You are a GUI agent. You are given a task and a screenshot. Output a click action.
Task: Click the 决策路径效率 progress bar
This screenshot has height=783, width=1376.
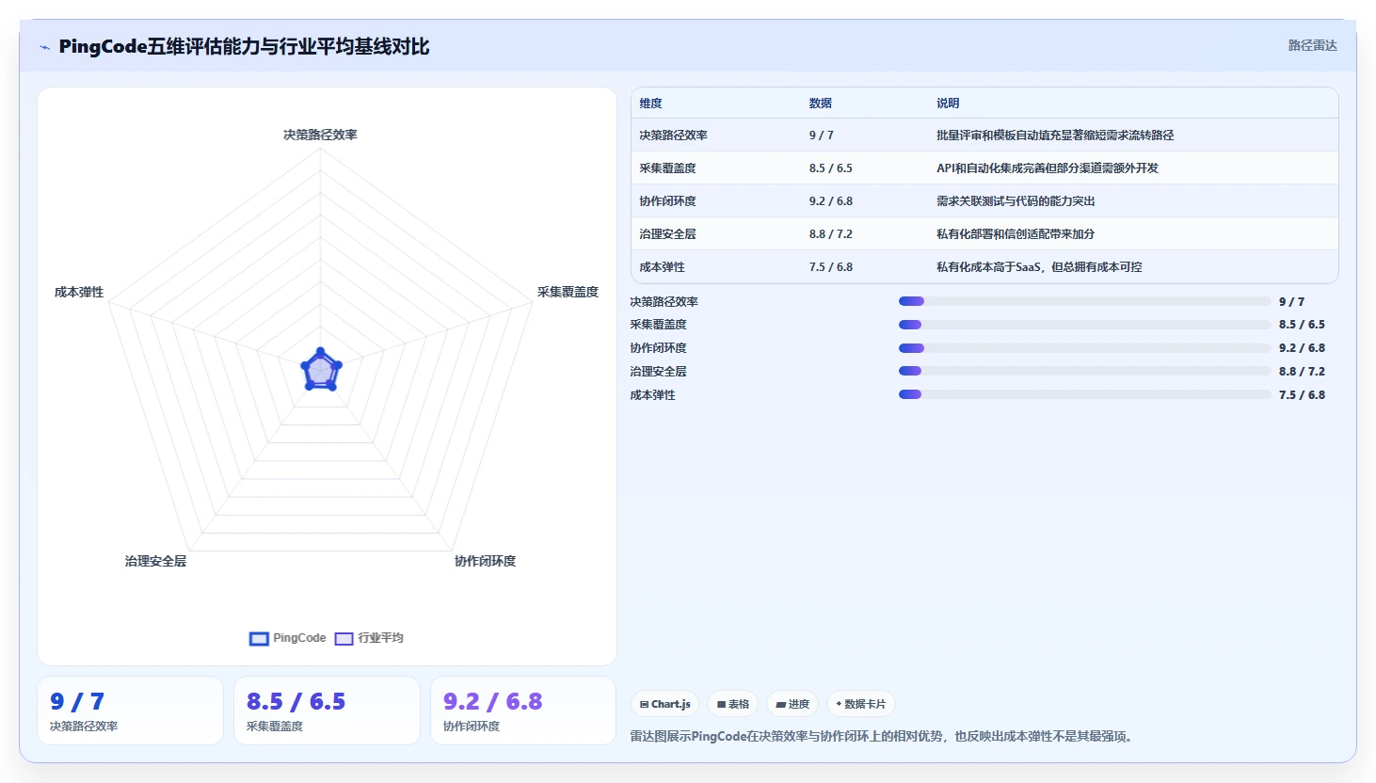[x=1084, y=301]
